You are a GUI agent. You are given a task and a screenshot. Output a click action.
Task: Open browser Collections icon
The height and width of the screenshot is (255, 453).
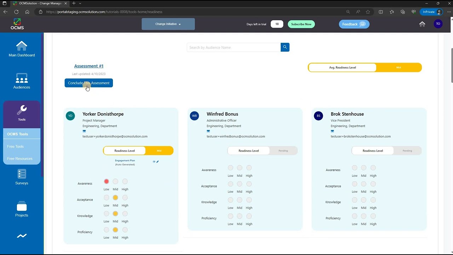pyautogui.click(x=403, y=12)
